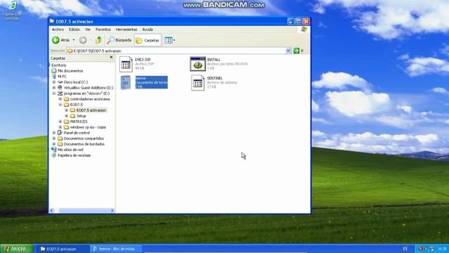Screen dimensions: 449x253
Task: Expand the MATRICES folder node
Action: (60, 122)
